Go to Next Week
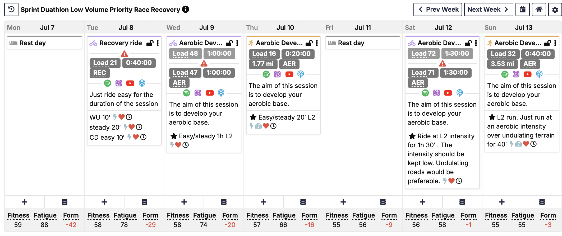The image size is (562, 236). [x=489, y=10]
